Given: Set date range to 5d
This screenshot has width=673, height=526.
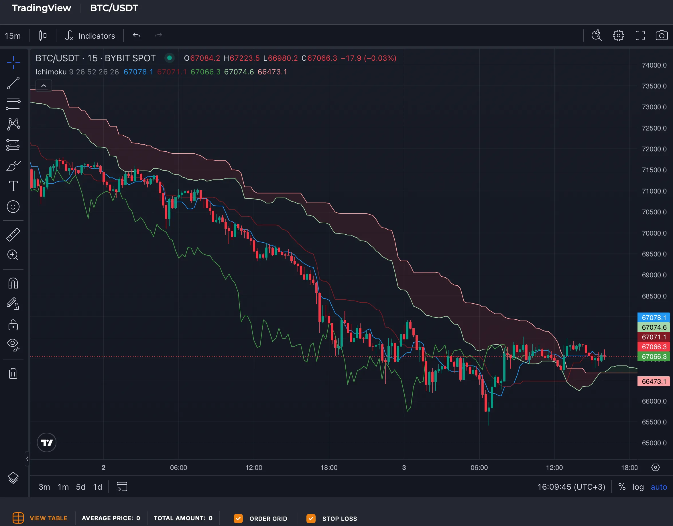Looking at the screenshot, I should tap(81, 487).
